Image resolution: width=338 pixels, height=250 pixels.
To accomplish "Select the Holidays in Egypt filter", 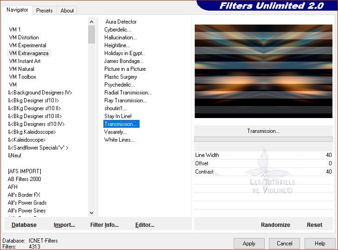I will click(x=124, y=53).
